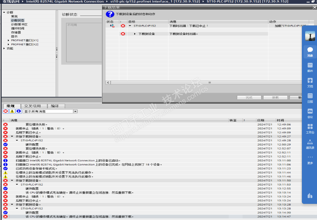This screenshot has width=317, height=220.
Task: Collapse 开始下载到设备 row at 13:11:50
Action: [12, 180]
